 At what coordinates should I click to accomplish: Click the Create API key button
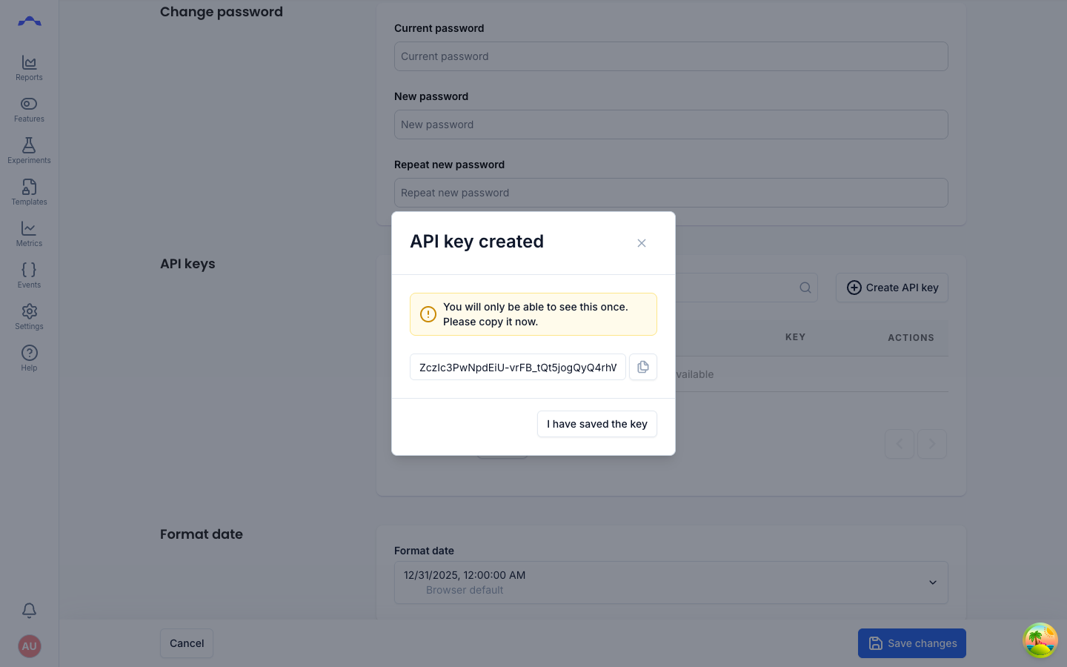[892, 288]
